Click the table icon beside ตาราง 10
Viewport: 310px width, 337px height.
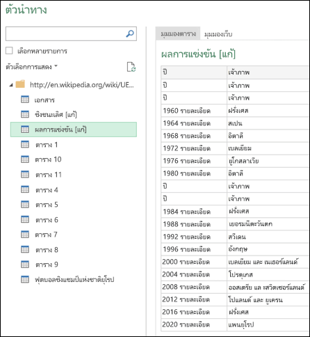pyautogui.click(x=25, y=159)
